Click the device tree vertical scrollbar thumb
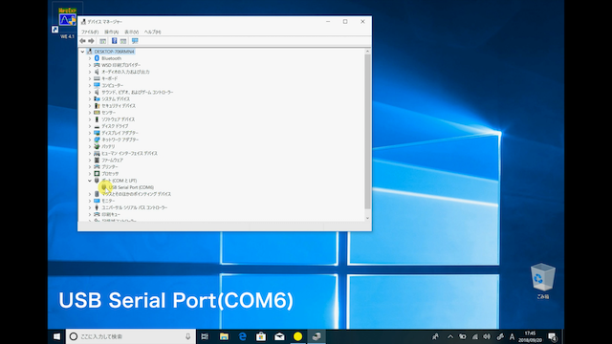The image size is (612, 344). pos(367,132)
